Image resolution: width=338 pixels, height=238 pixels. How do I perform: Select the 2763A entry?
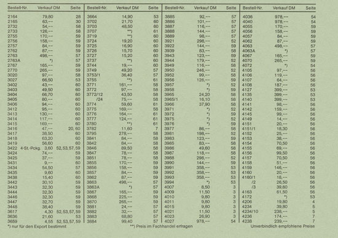coord(14,60)
